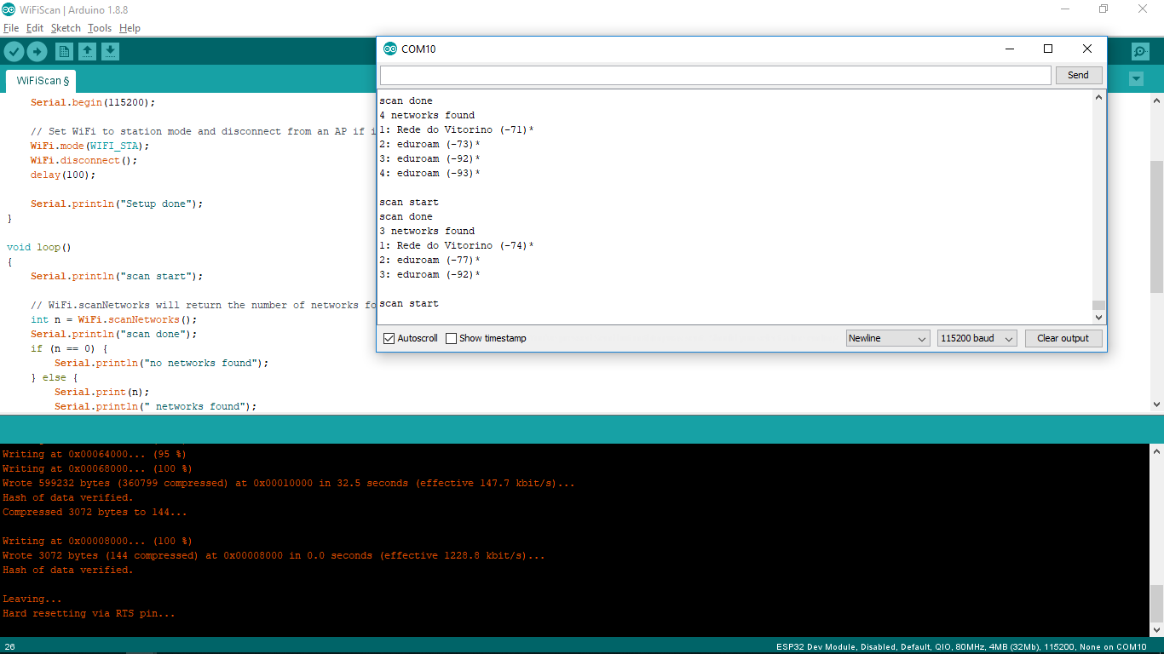Click the 'delay(100);' code line
This screenshot has height=654, width=1164.
pyautogui.click(x=63, y=175)
